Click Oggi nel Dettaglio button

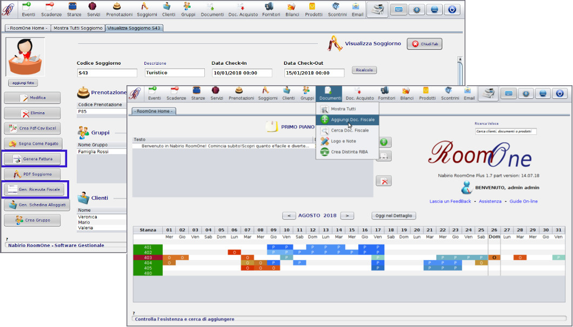coord(394,216)
